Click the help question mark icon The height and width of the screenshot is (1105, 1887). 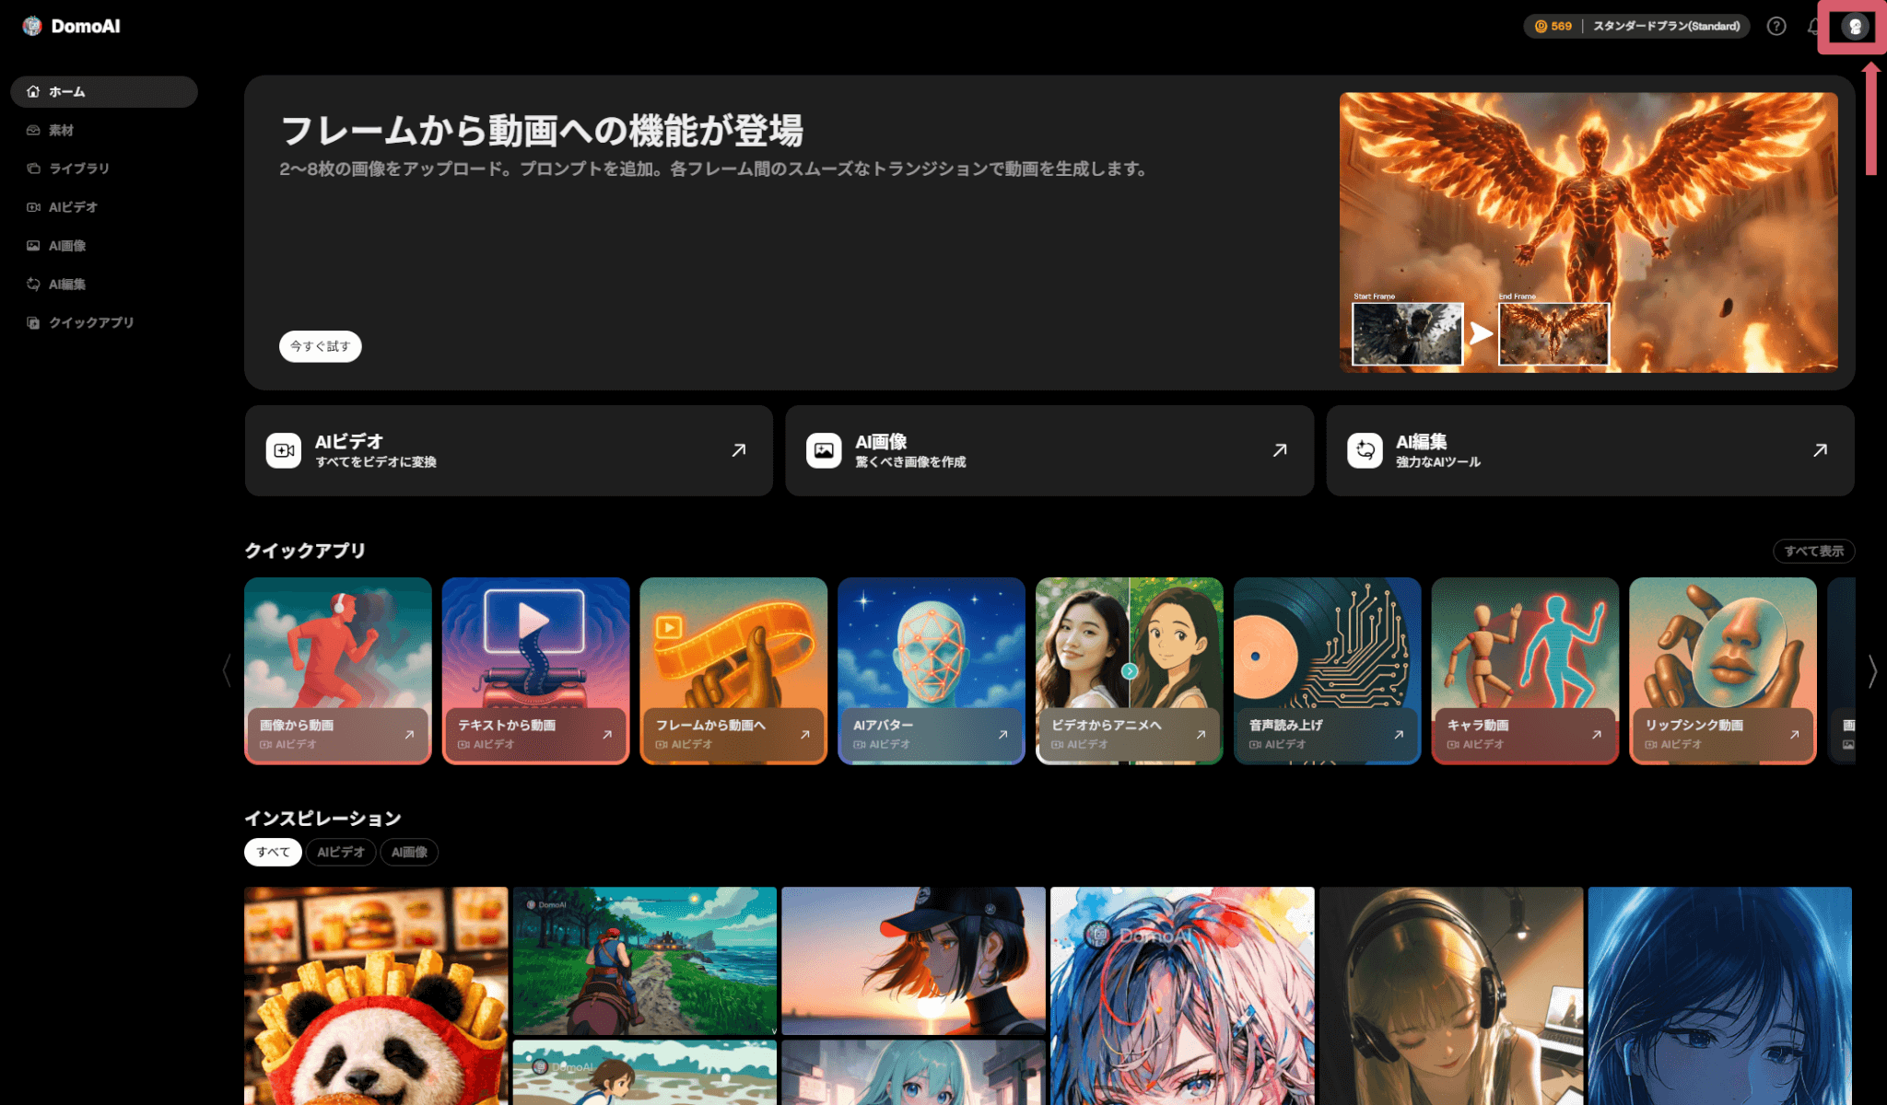1776,26
